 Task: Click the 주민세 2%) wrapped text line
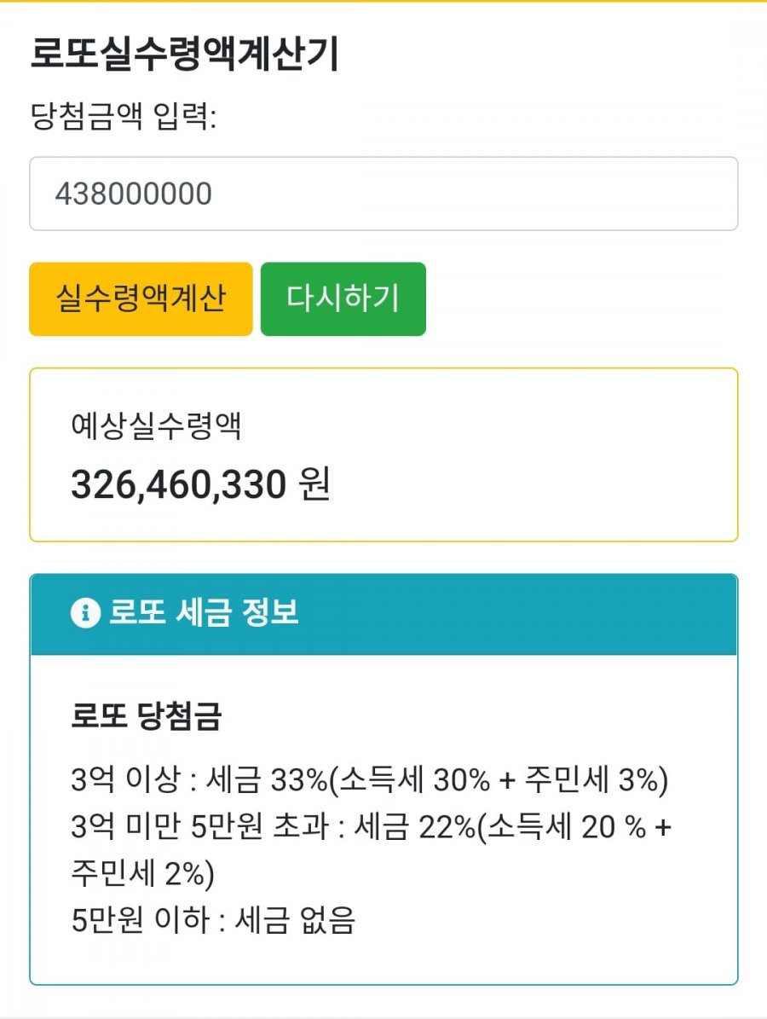pyautogui.click(x=143, y=874)
